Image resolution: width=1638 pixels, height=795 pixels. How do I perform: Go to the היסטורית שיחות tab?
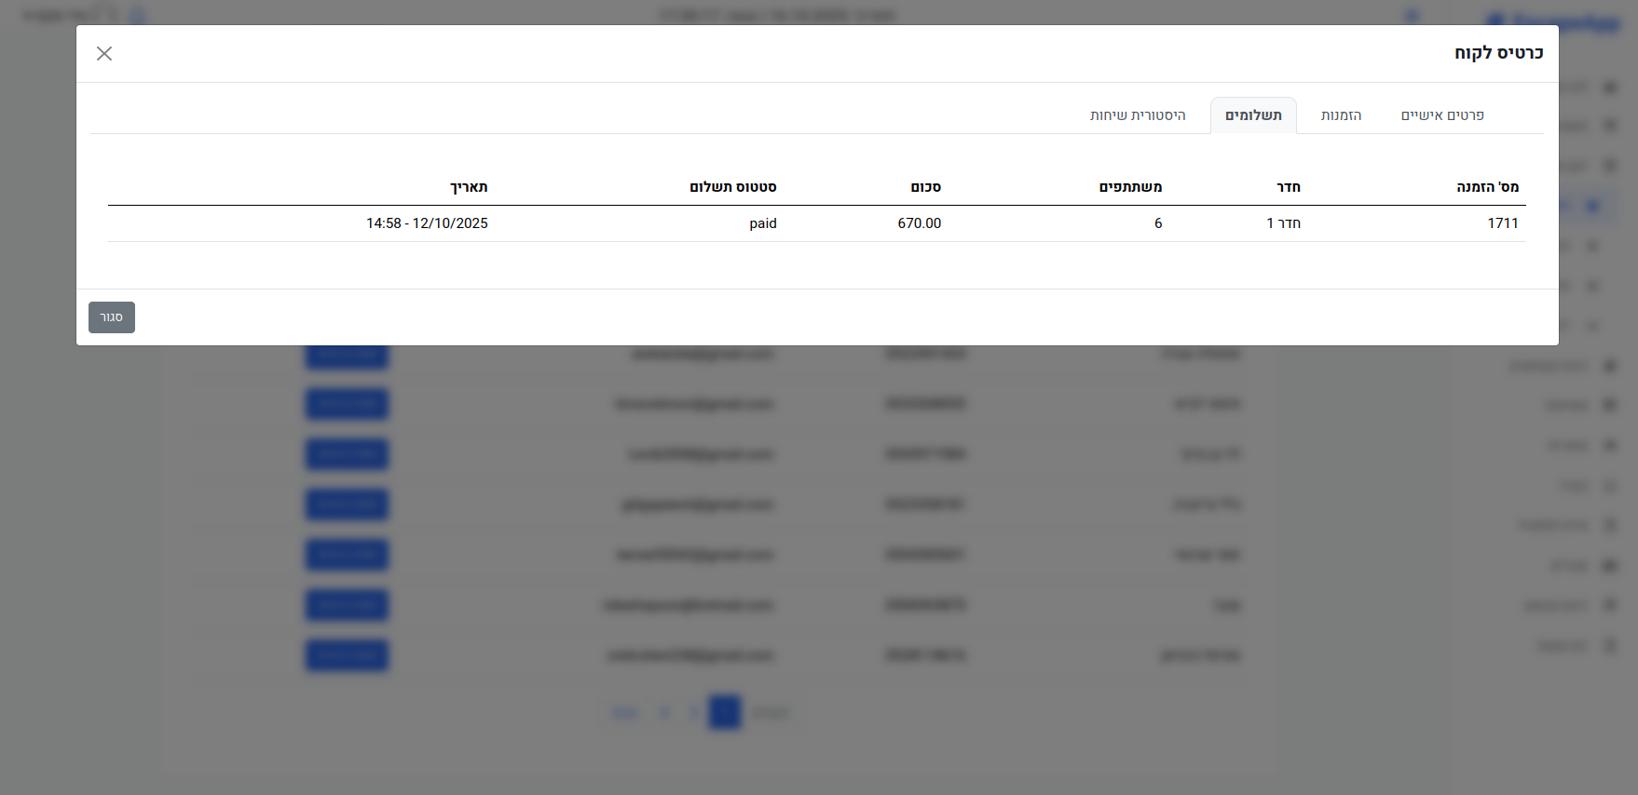1138,115
